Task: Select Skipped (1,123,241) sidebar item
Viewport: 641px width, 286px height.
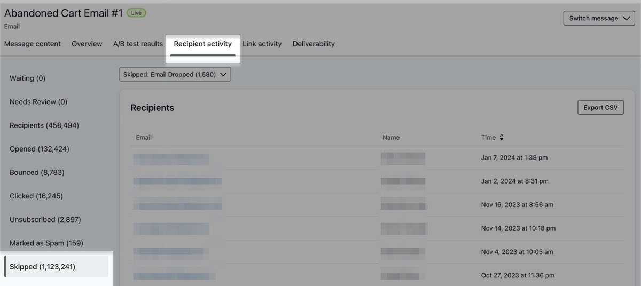Action: pos(42,266)
